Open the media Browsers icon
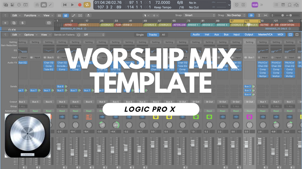The height and width of the screenshot is (169, 302). click(296, 5)
